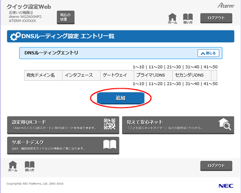
Task: Open the サポートデスク panel
Action: click(63, 145)
